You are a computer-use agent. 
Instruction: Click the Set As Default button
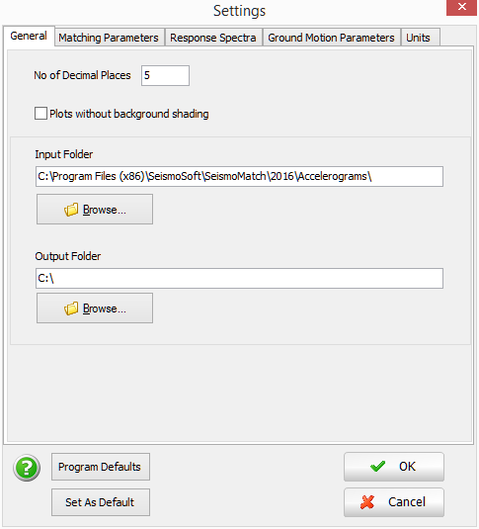(101, 502)
